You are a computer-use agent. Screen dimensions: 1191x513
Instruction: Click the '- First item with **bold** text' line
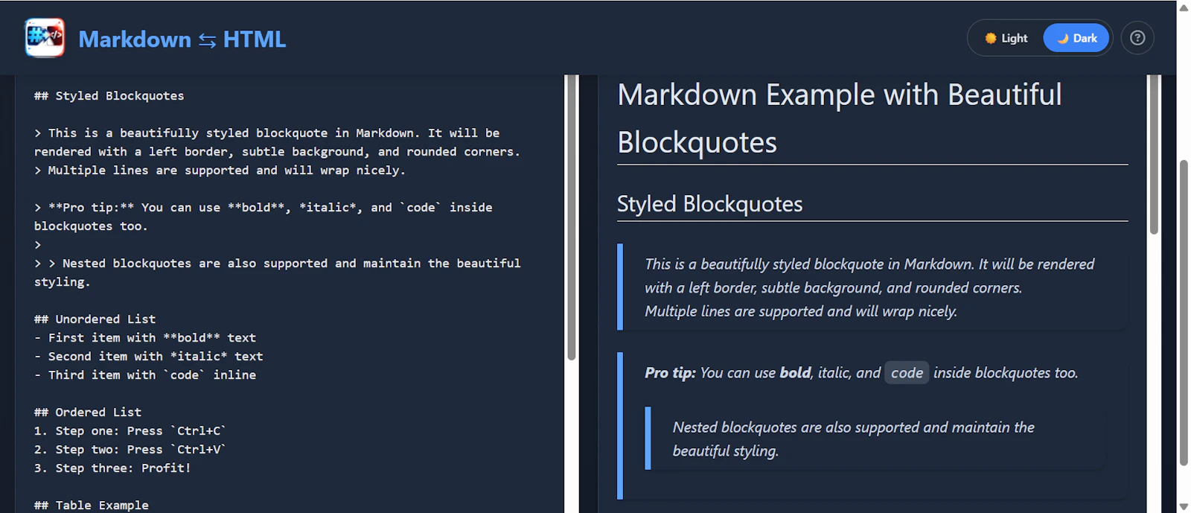tap(145, 338)
